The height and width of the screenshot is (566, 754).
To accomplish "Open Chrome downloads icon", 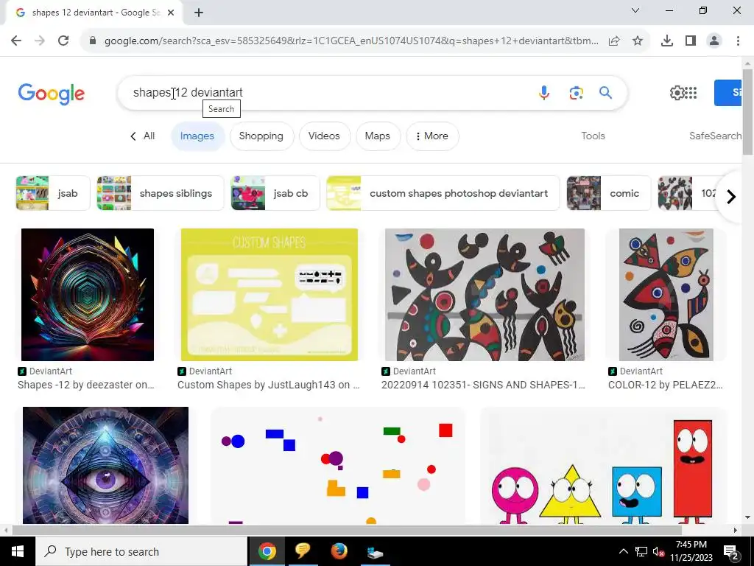I will (667, 41).
